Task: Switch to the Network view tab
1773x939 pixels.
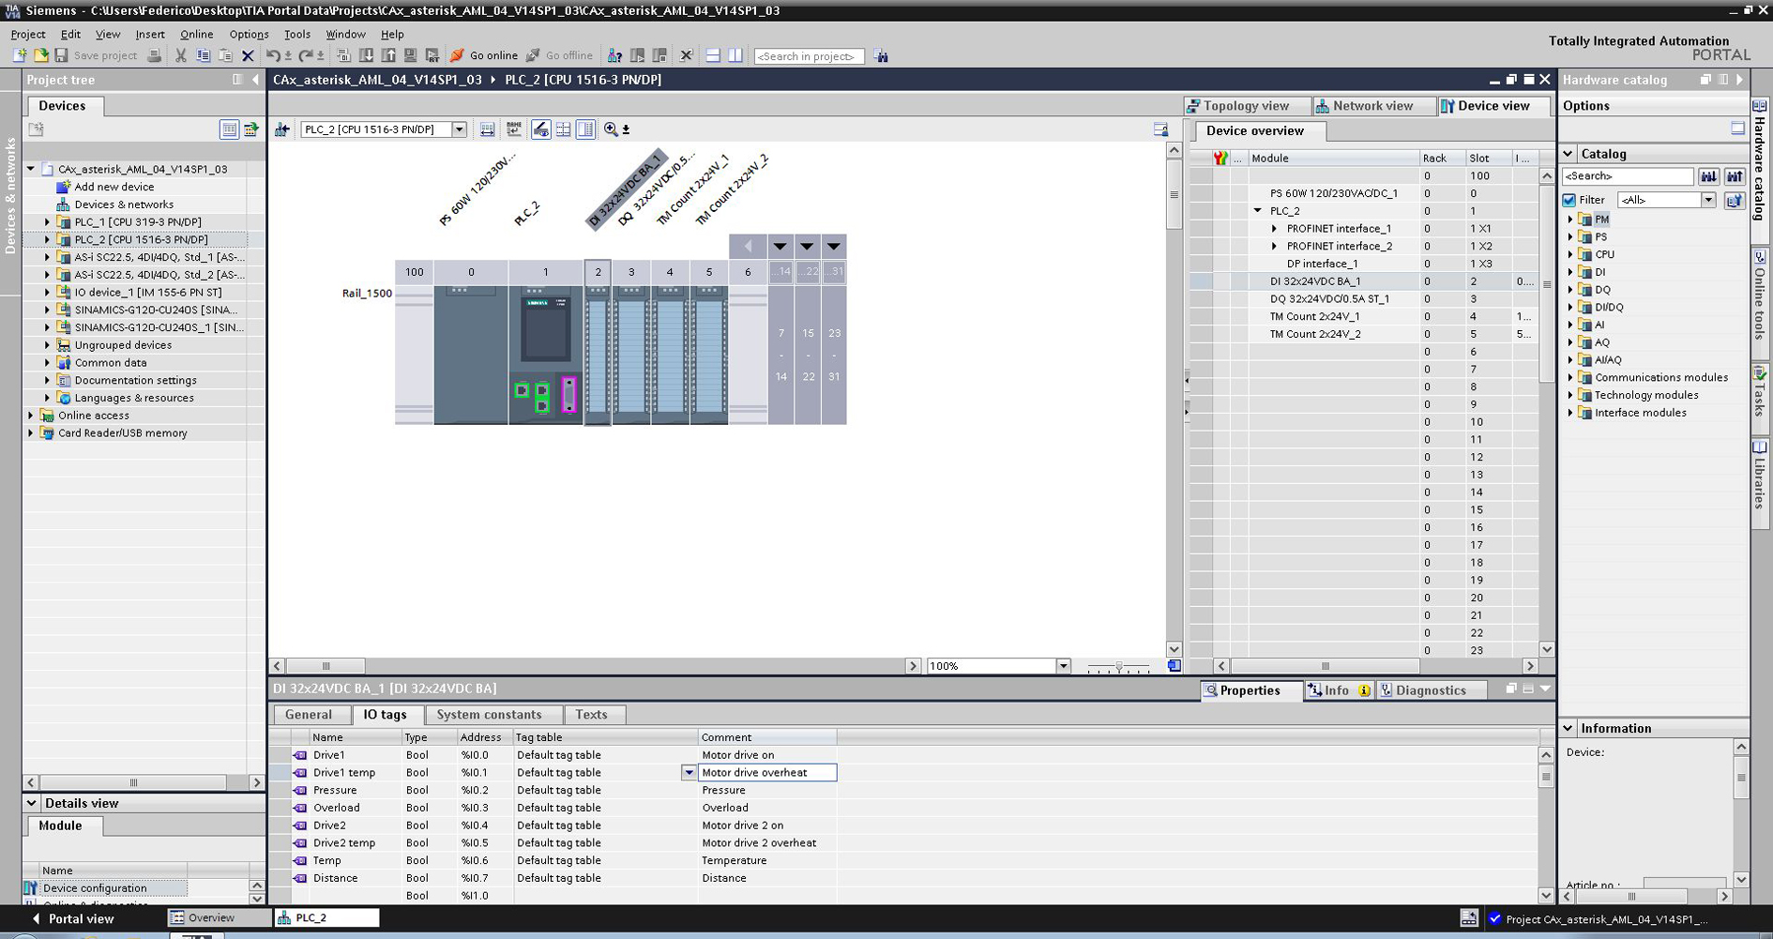Action: pos(1371,106)
